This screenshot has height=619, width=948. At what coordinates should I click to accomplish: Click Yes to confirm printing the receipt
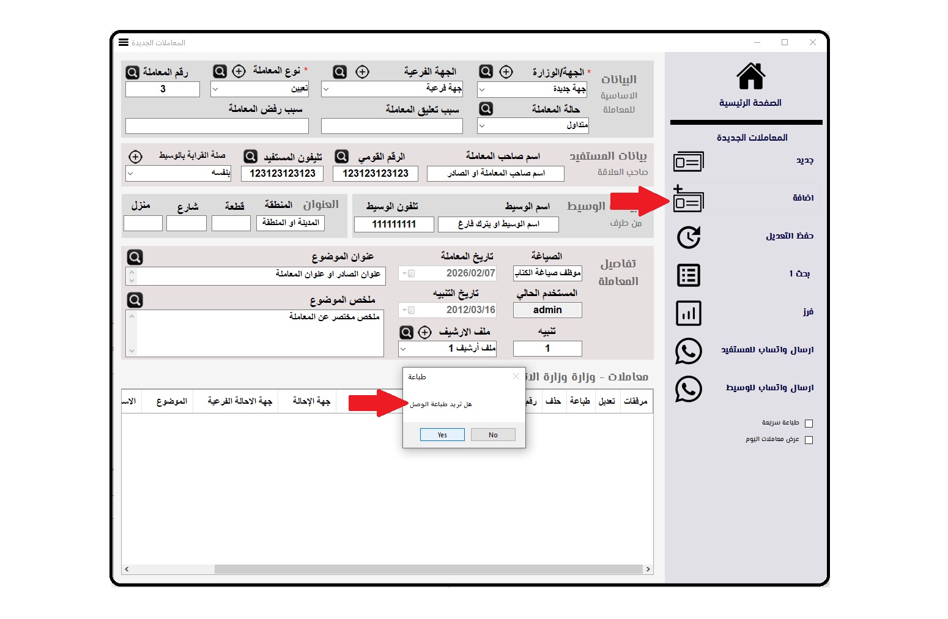pyautogui.click(x=442, y=434)
